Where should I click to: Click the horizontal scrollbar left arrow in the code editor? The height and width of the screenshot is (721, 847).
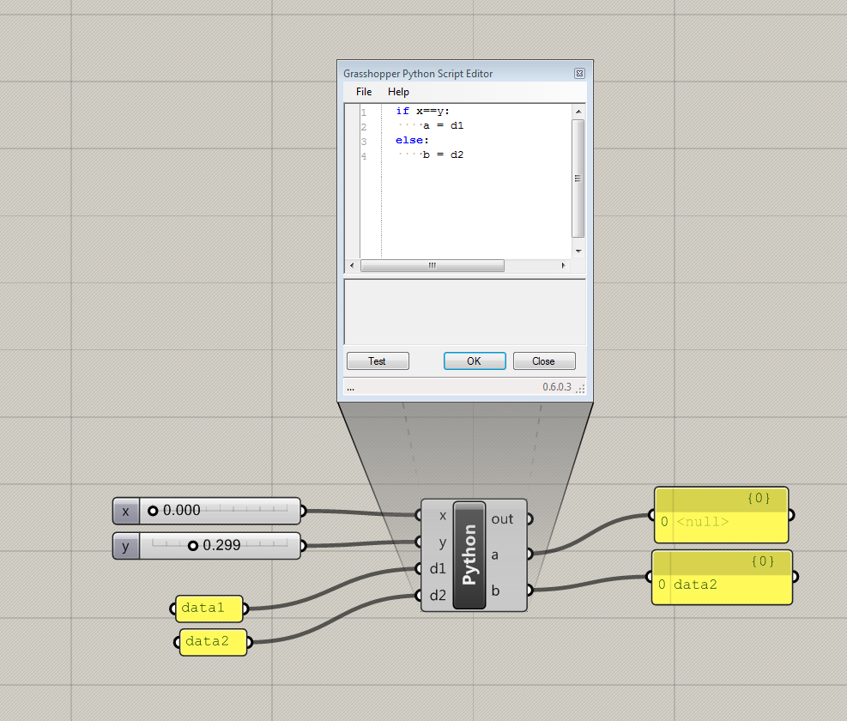[x=352, y=265]
